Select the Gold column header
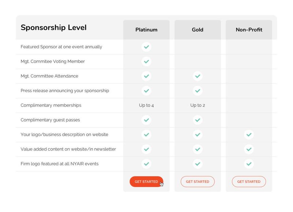The image size is (293, 212). (x=197, y=30)
